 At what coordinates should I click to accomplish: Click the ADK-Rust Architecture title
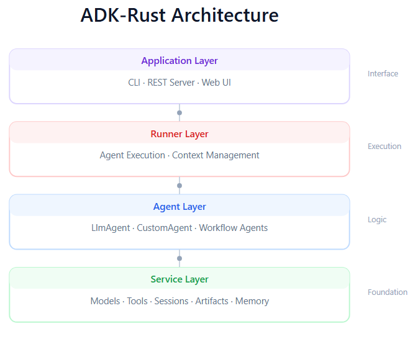pyautogui.click(x=179, y=15)
